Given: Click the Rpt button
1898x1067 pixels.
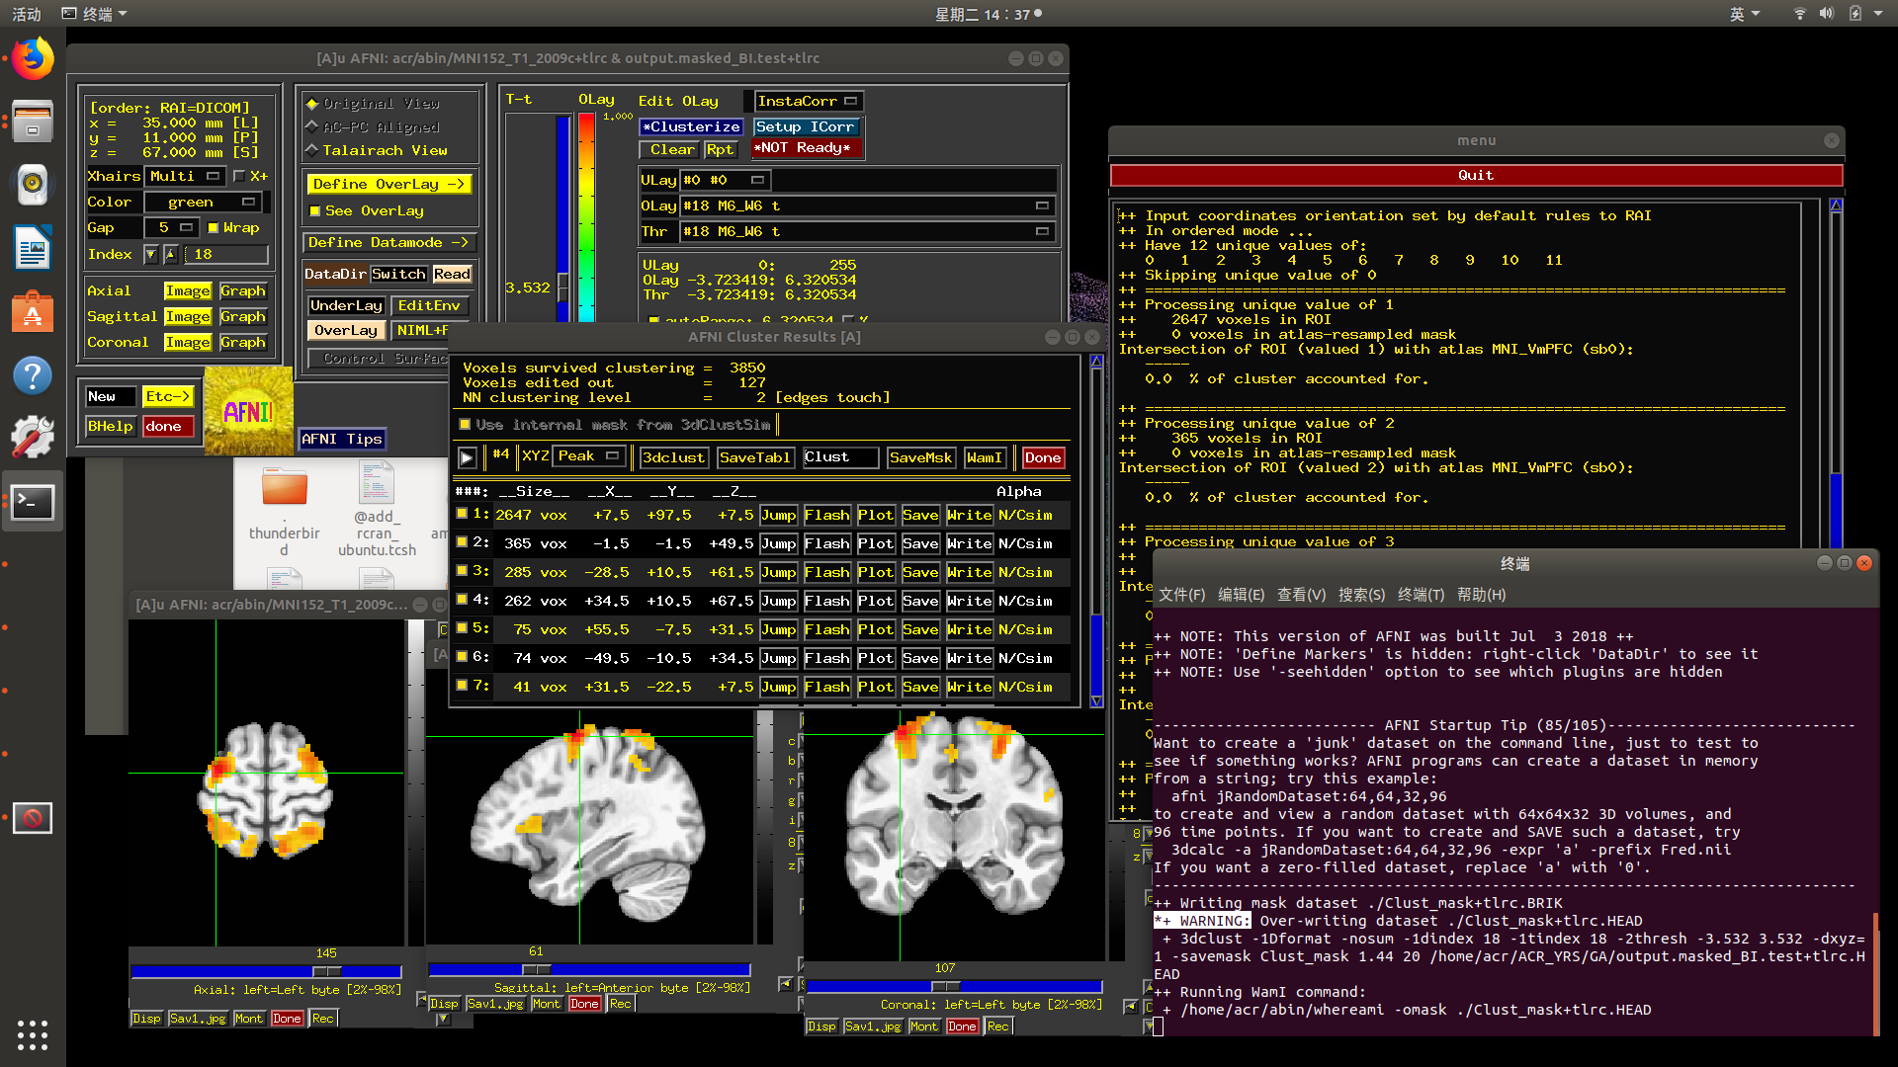Looking at the screenshot, I should (x=720, y=149).
